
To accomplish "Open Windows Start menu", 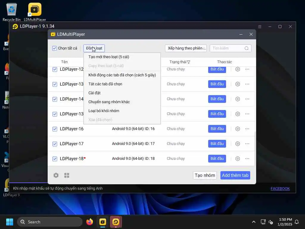I will tap(10, 222).
